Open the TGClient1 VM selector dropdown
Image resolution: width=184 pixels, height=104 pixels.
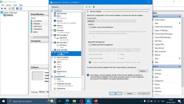pyautogui.click(x=67, y=7)
